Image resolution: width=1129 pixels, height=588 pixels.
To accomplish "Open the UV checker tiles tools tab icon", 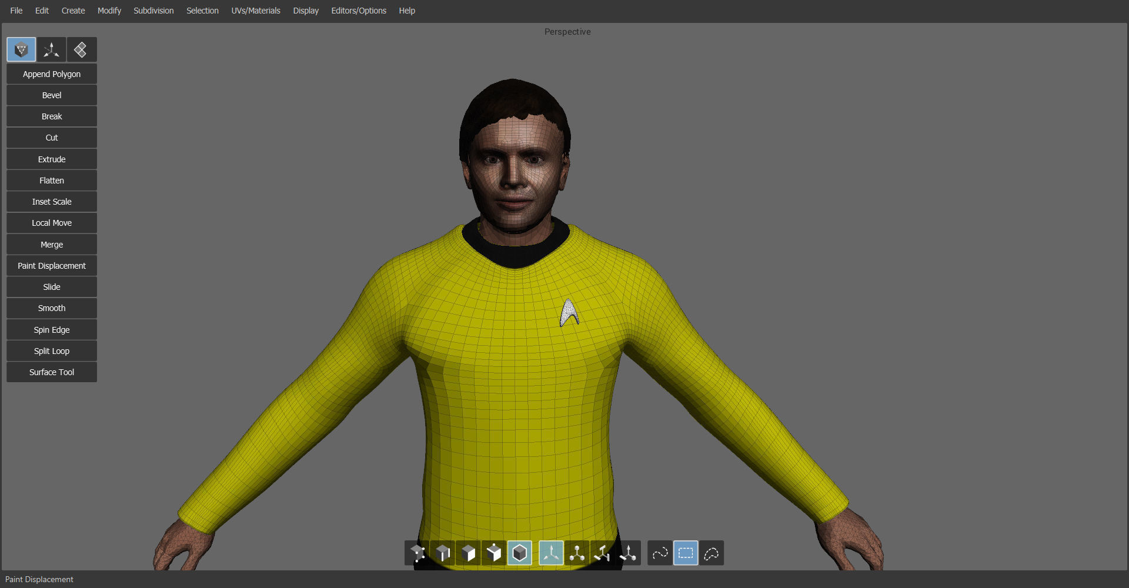I will (82, 50).
